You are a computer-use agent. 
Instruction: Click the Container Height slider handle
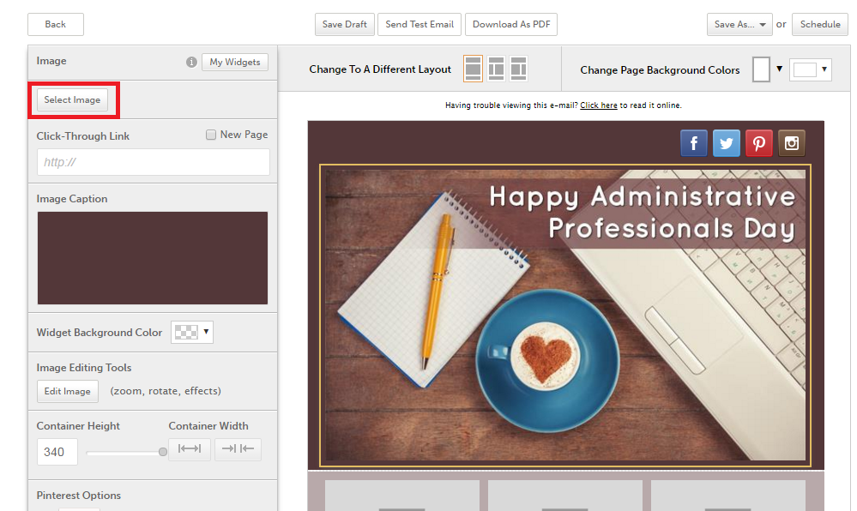tap(163, 452)
